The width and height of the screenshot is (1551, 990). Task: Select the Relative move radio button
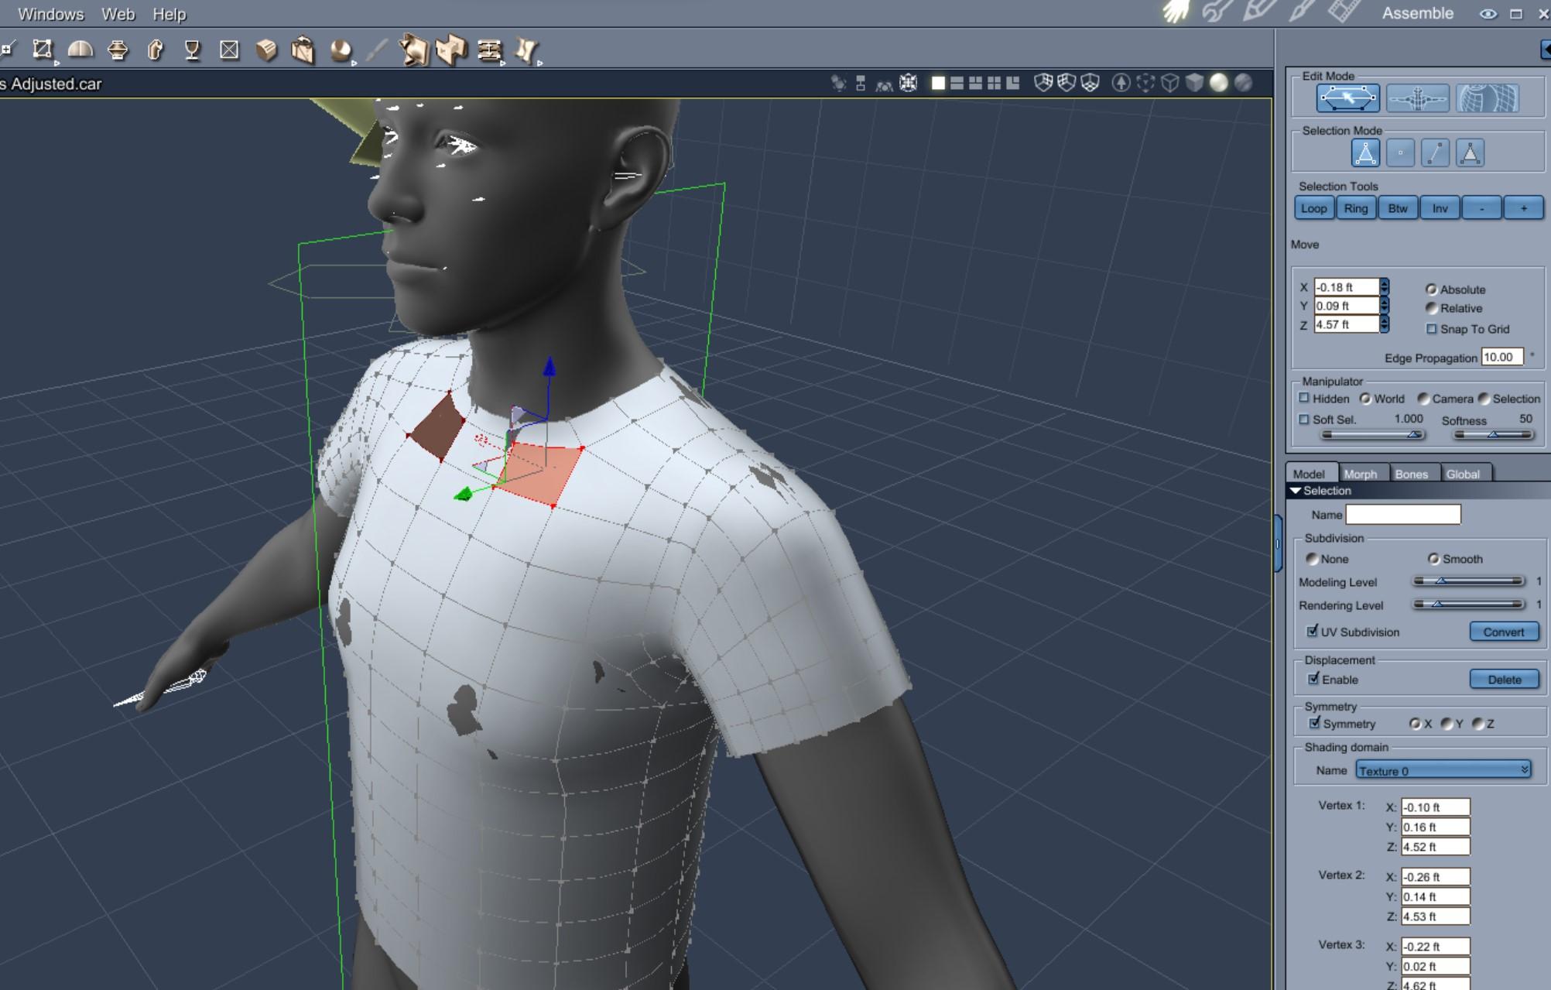[1431, 308]
